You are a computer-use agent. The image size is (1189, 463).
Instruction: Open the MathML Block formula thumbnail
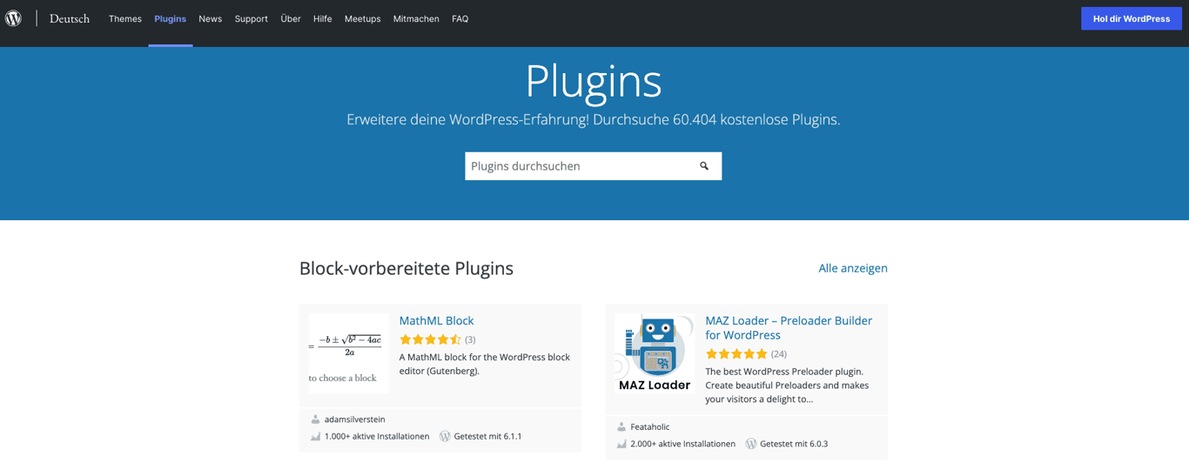pos(348,353)
